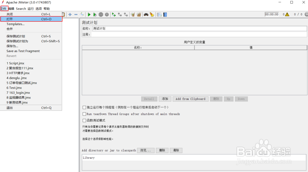Open the 运行 menu

30,9
